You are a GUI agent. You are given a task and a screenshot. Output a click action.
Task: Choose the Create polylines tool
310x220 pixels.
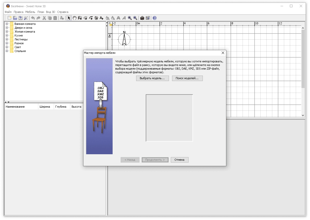click(x=91, y=18)
